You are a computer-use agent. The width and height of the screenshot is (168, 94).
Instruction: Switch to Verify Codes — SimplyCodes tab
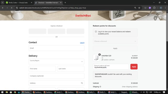18,3
